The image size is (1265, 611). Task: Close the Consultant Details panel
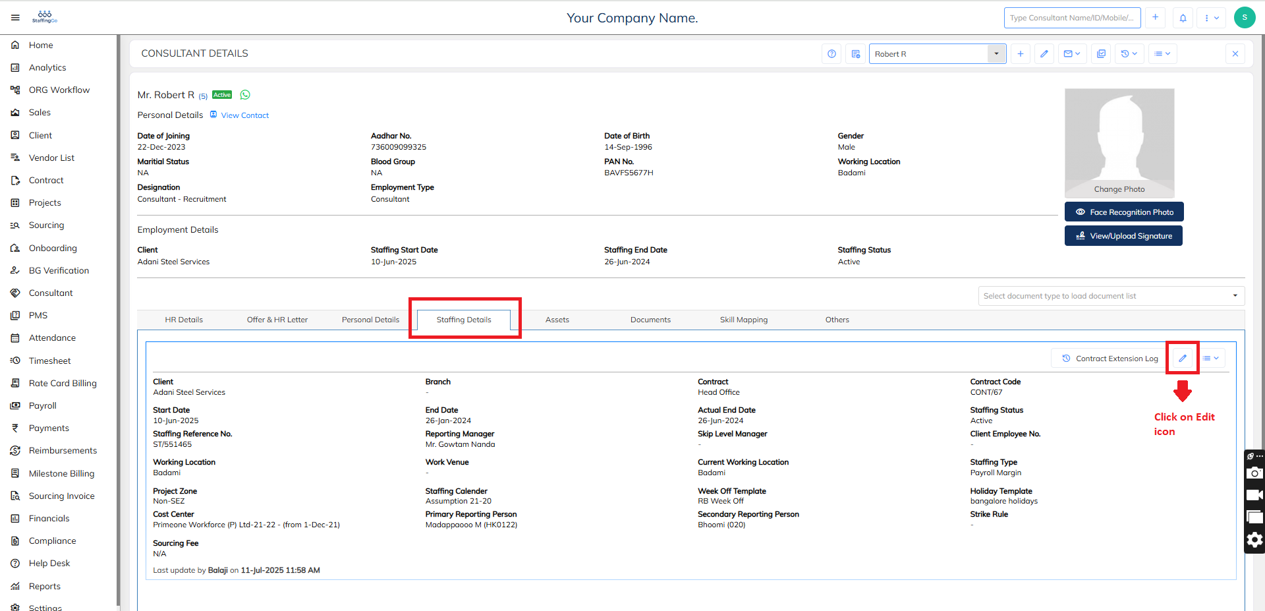tap(1235, 54)
